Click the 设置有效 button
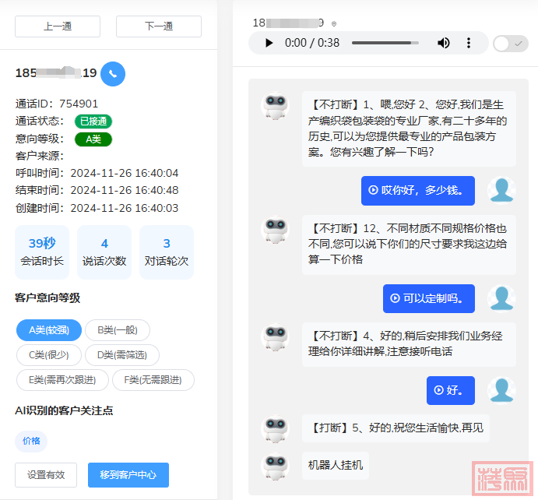Viewport: 538px width, 500px height. [x=47, y=474]
